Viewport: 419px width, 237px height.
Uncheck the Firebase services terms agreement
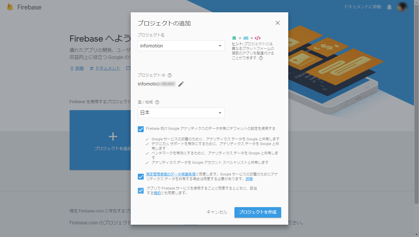[140, 191]
